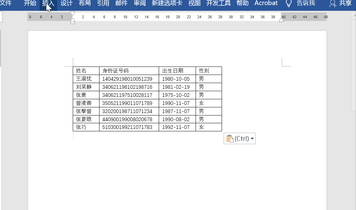Open the 文件 menu tab
Image resolution: width=356 pixels, height=210 pixels.
(x=6, y=3)
